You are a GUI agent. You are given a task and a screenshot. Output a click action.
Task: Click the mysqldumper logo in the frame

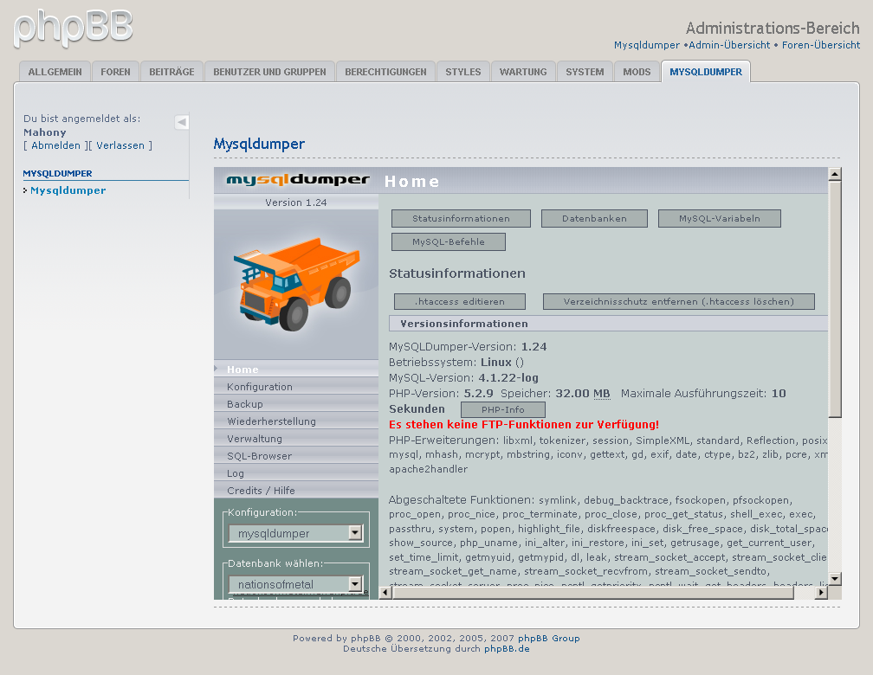pyautogui.click(x=297, y=180)
